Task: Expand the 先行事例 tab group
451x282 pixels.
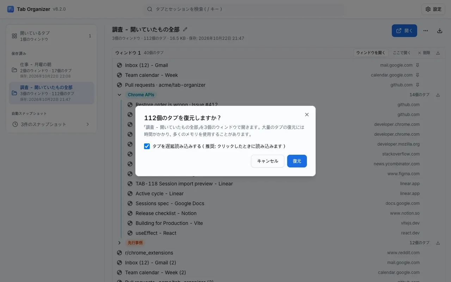Action: [119, 243]
